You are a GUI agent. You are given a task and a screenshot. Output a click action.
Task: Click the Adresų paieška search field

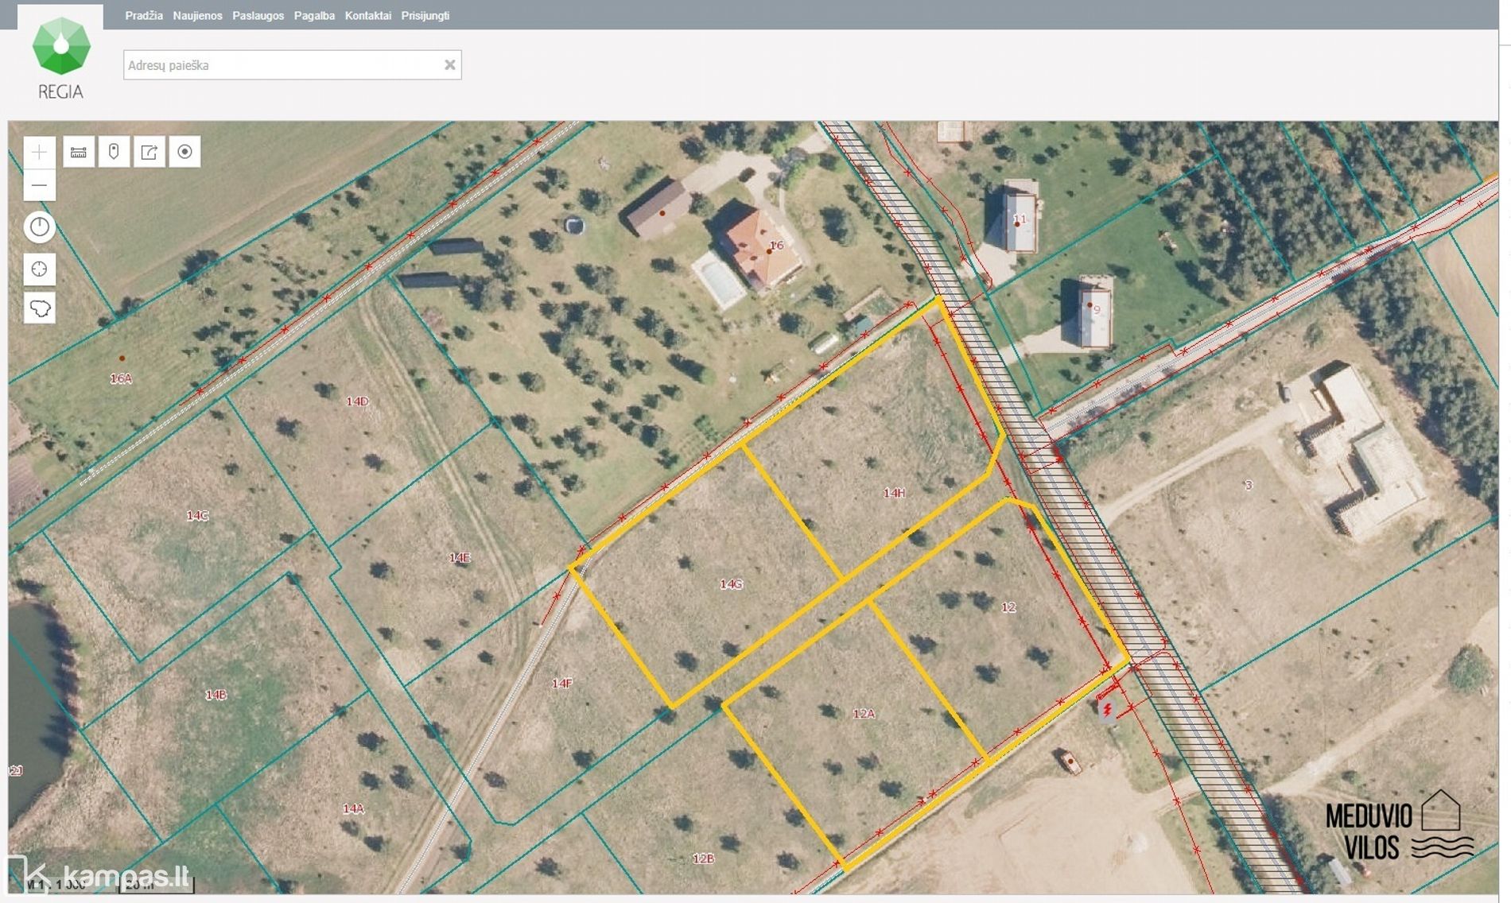pos(282,65)
